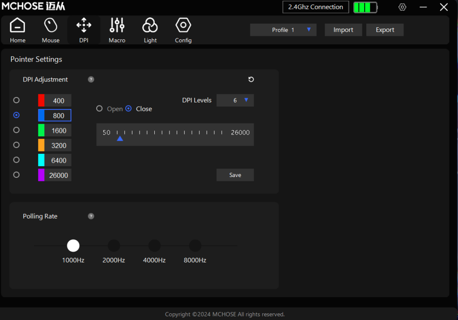
Task: Click the Import button
Action: coord(343,30)
